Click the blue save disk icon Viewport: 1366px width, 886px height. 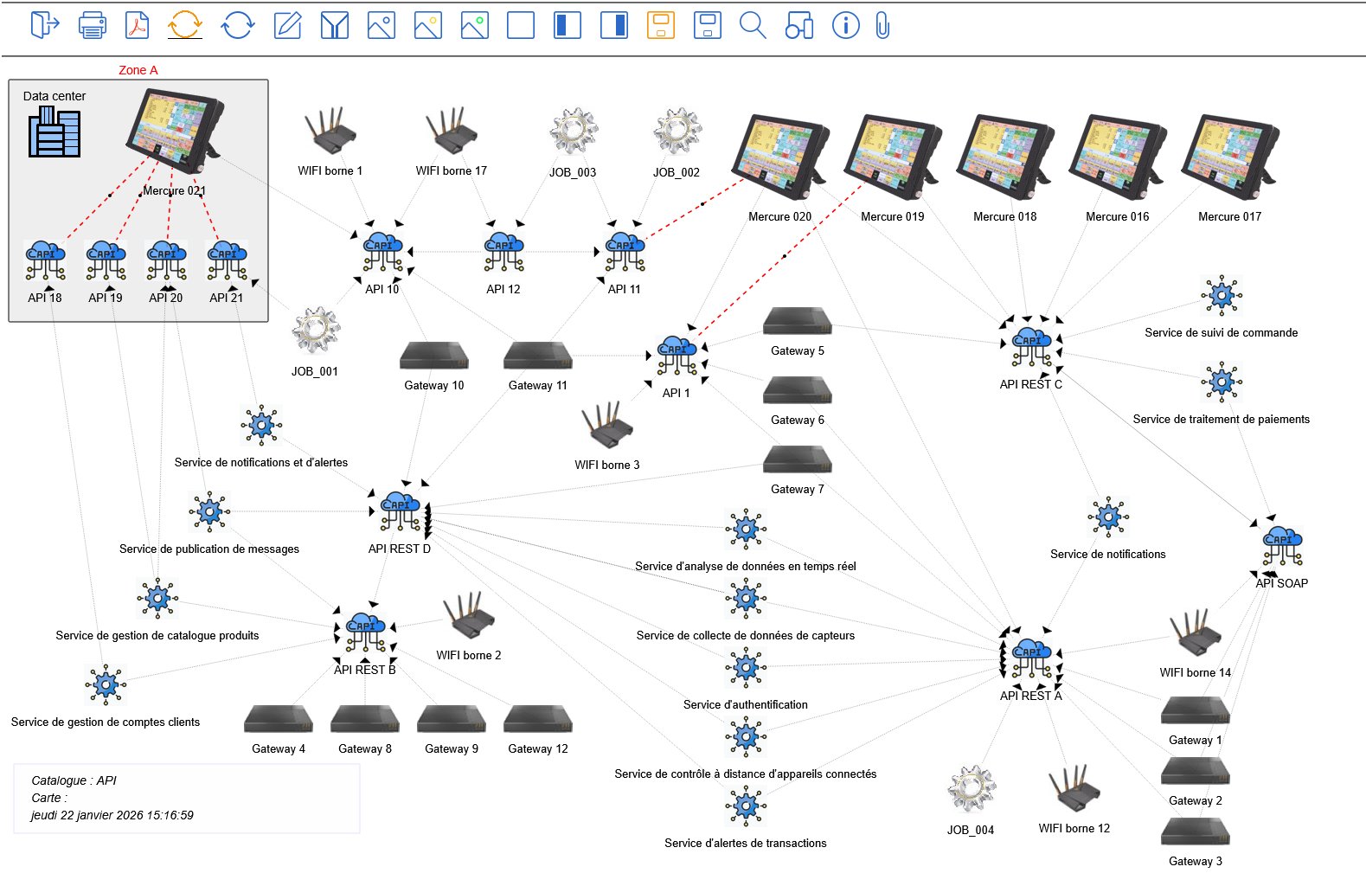point(708,25)
